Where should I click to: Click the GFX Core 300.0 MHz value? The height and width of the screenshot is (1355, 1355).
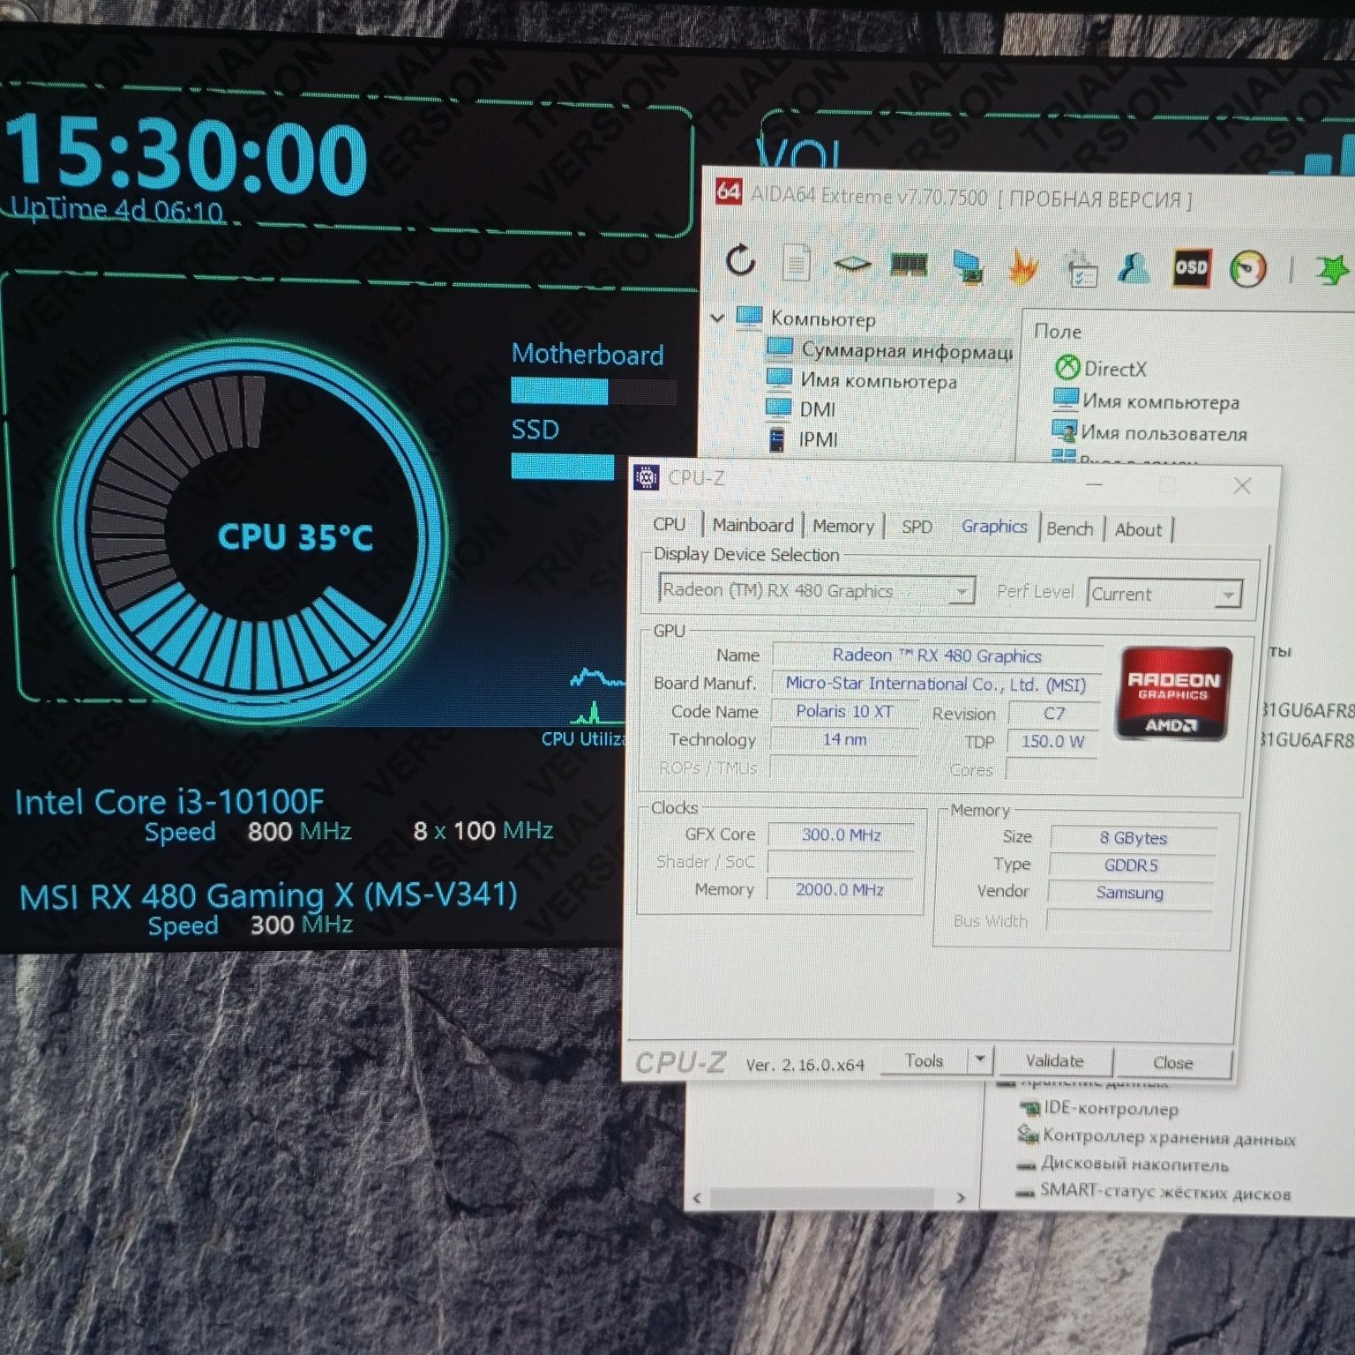(x=841, y=835)
